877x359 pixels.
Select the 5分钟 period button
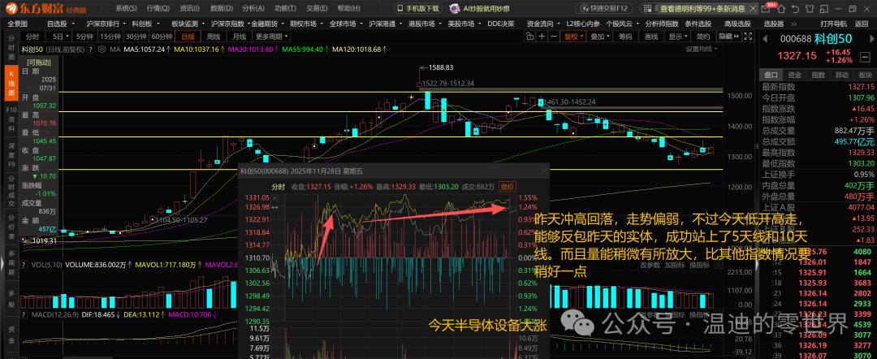click(x=84, y=37)
